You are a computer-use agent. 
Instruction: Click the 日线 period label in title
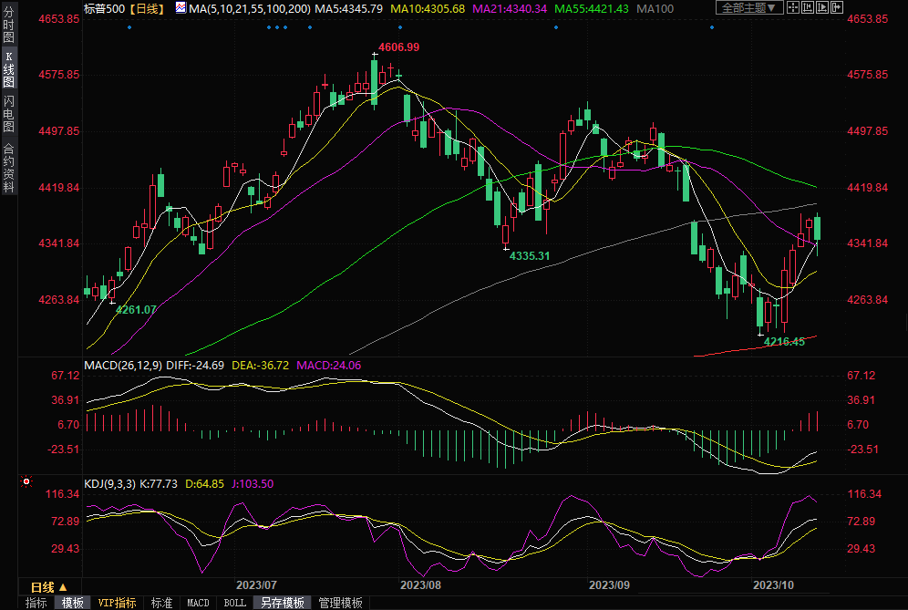(146, 8)
